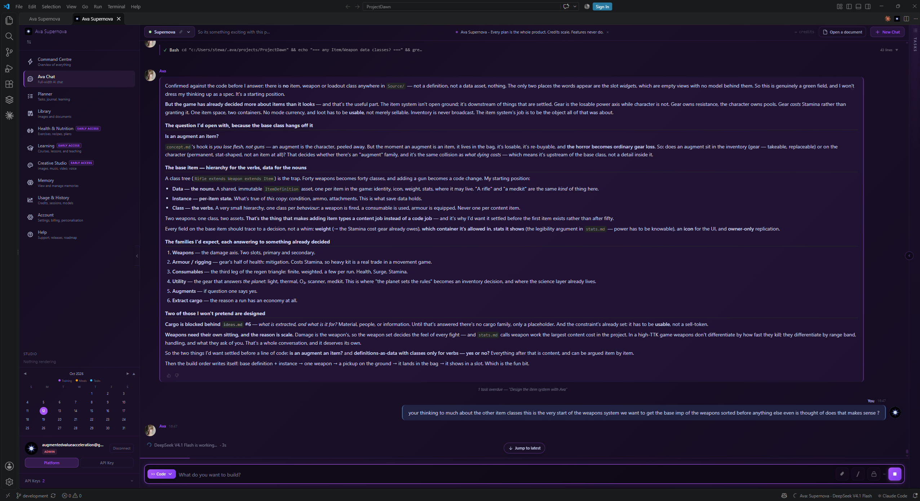The height and width of the screenshot is (501, 920).
Task: Click the thumbs down icon under Ava's reply
Action: click(x=177, y=375)
